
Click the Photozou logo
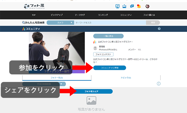(x=34, y=6)
